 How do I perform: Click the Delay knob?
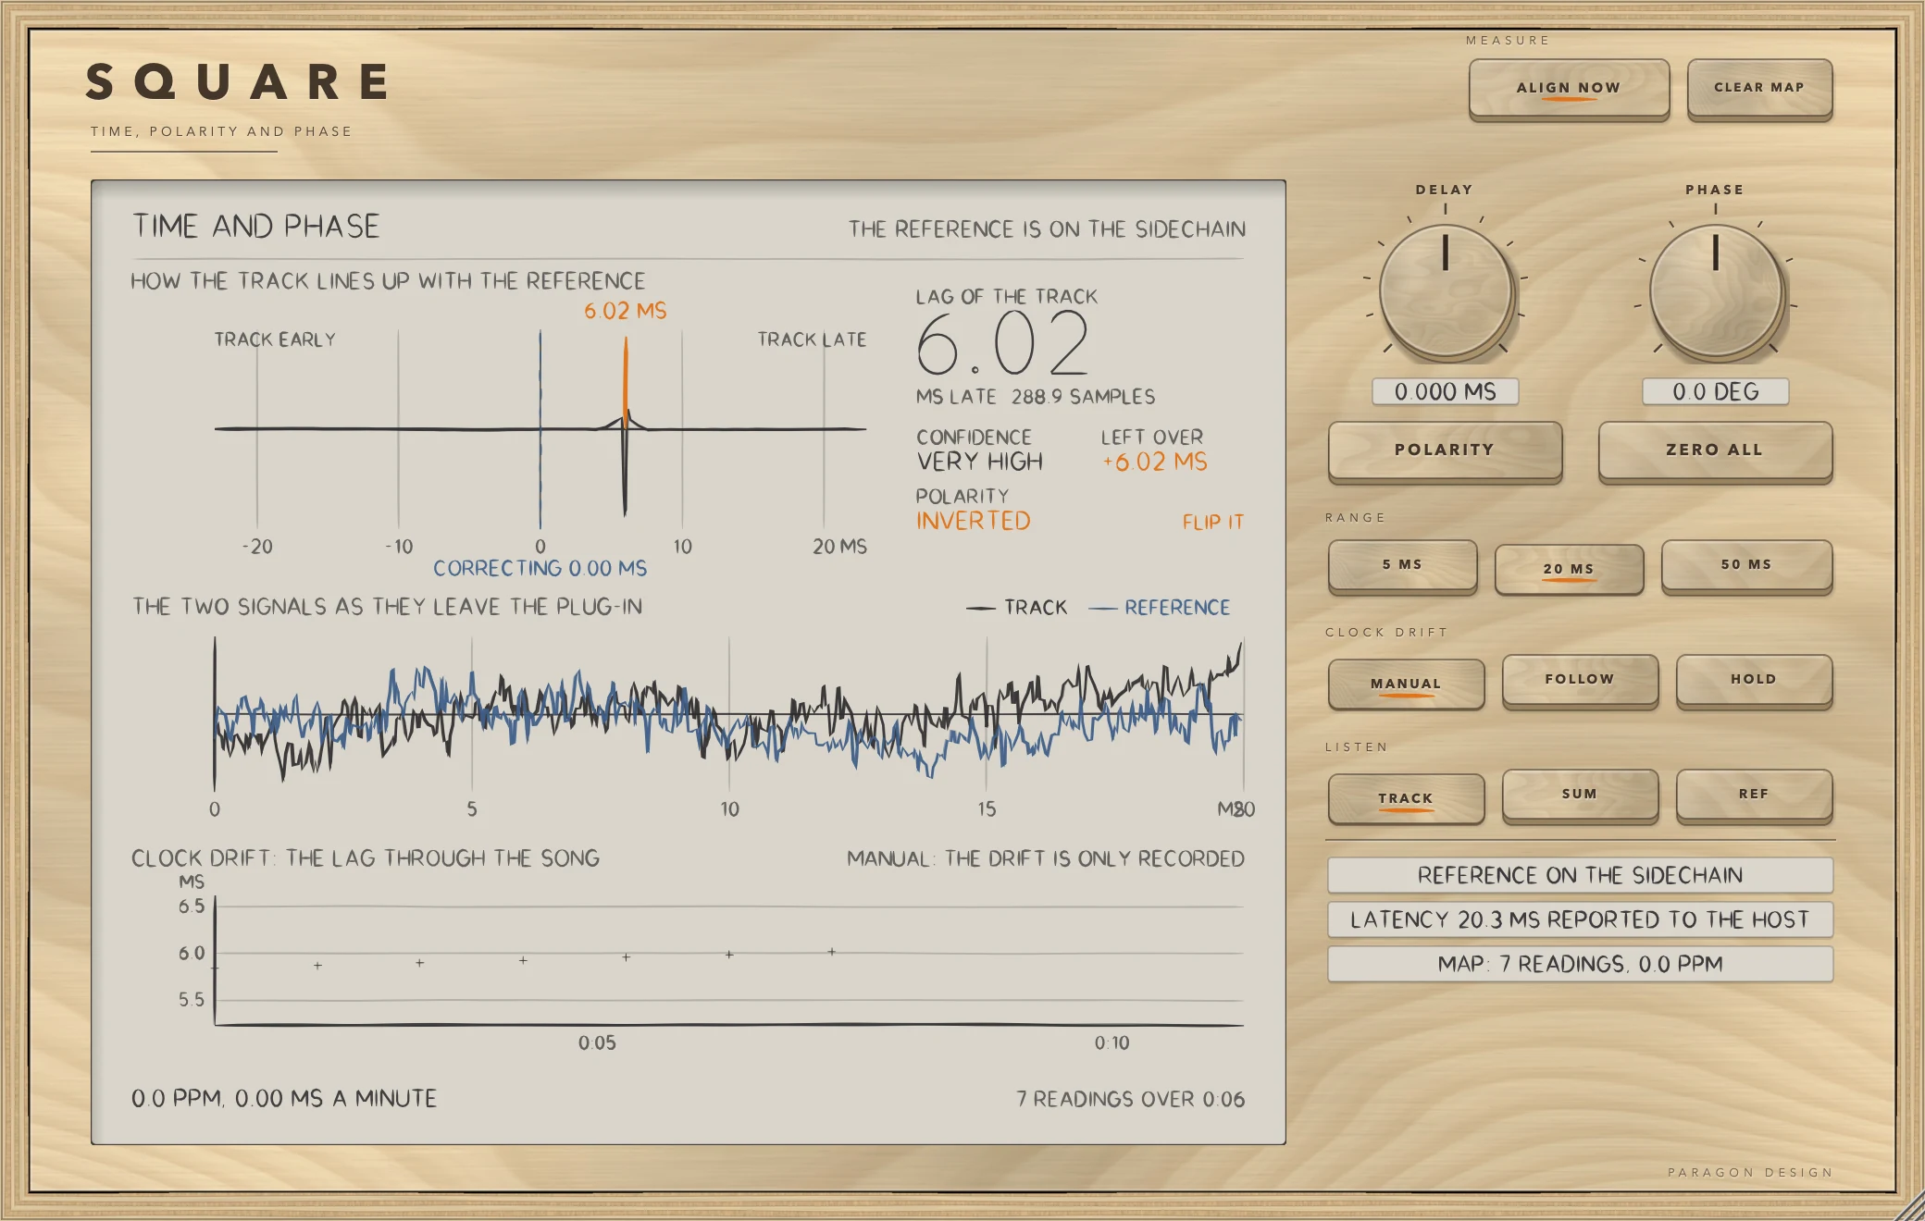pos(1446,291)
